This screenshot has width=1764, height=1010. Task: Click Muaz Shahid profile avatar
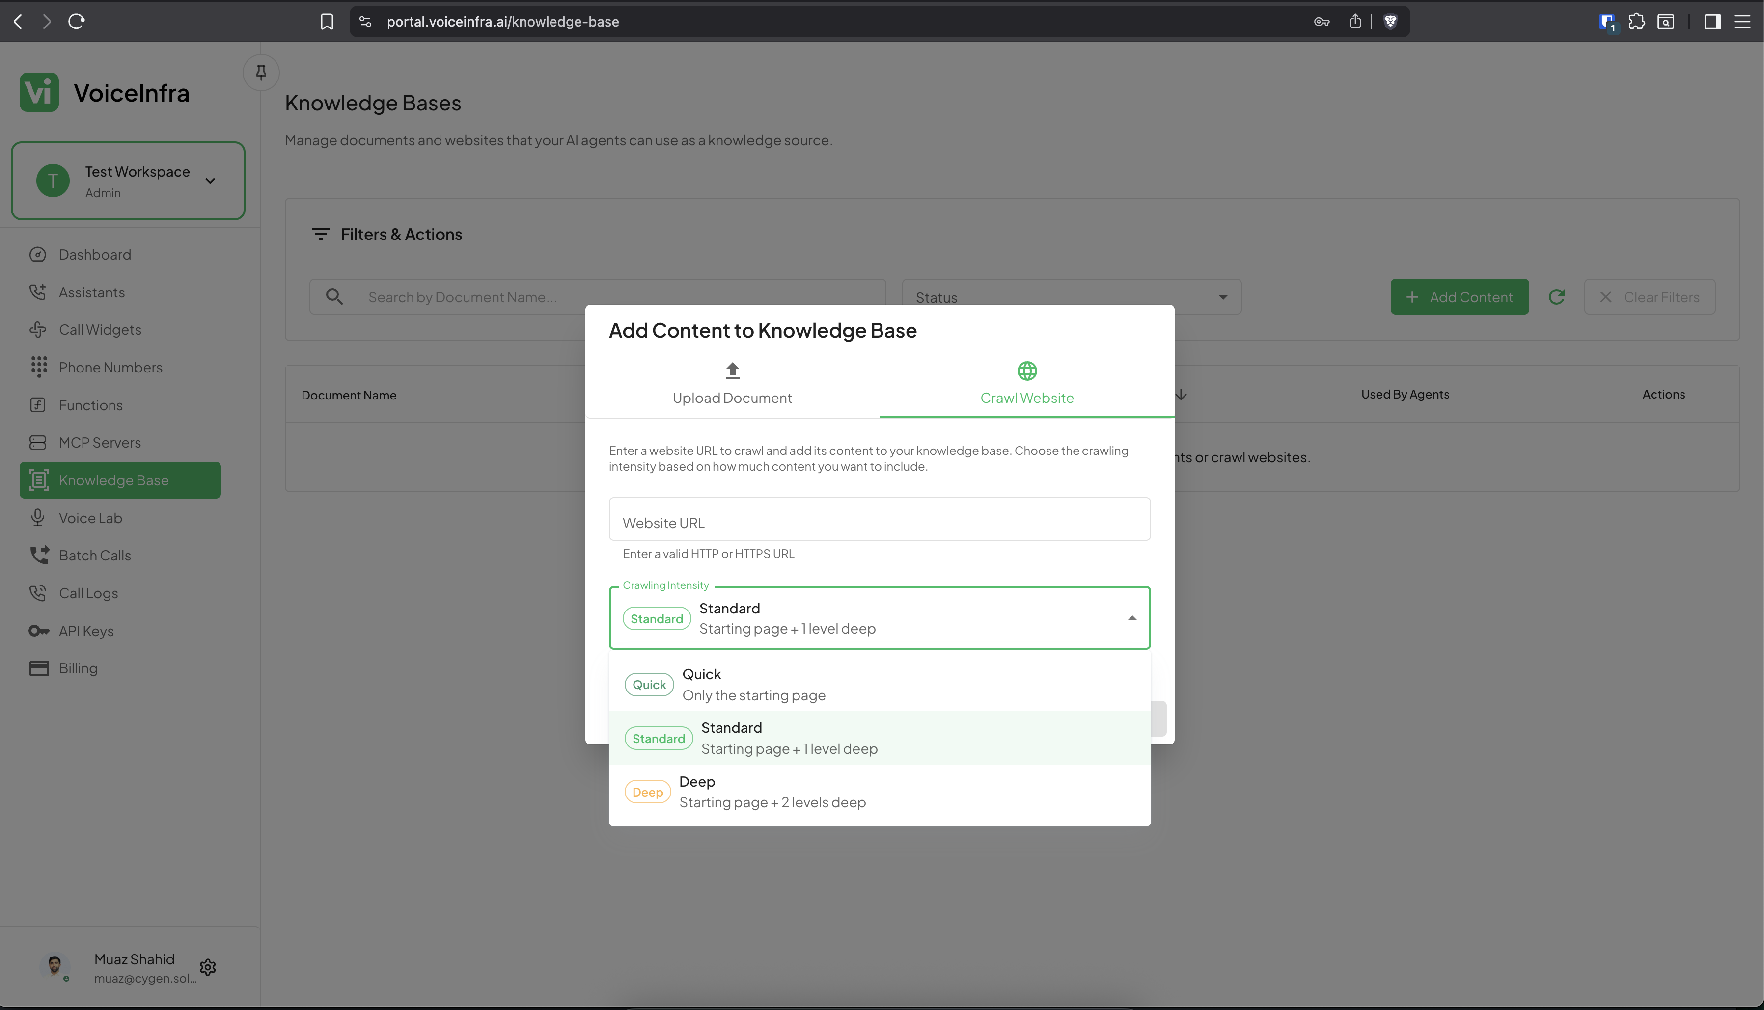click(x=54, y=966)
